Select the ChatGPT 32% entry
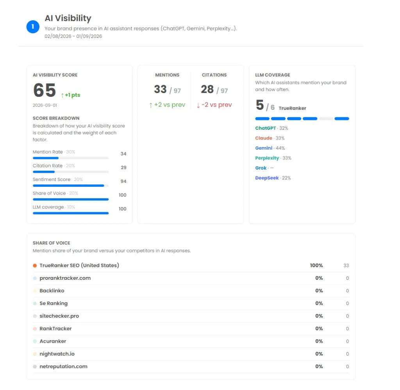Viewport: 400px width, 390px height. click(x=272, y=128)
